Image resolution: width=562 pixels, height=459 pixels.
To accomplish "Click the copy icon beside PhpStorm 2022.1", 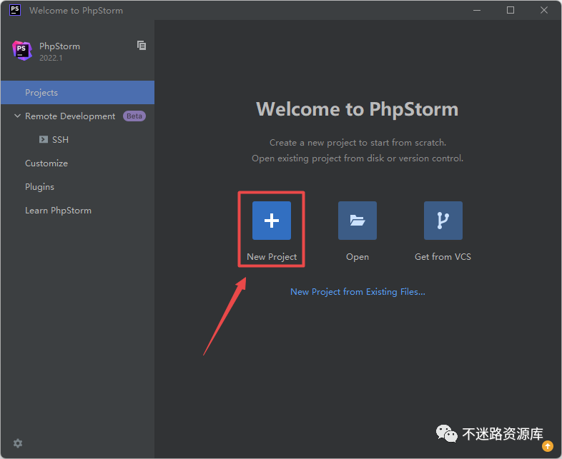I will pos(142,46).
